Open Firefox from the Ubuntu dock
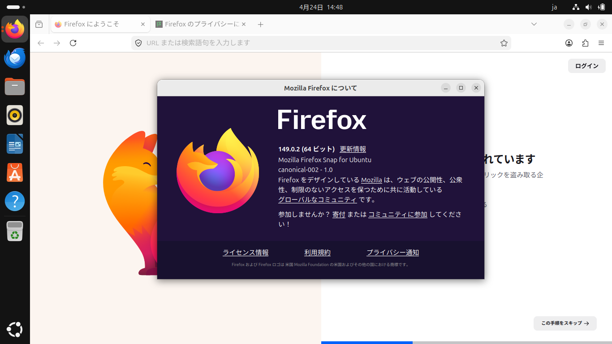The image size is (612, 344). pyautogui.click(x=15, y=30)
